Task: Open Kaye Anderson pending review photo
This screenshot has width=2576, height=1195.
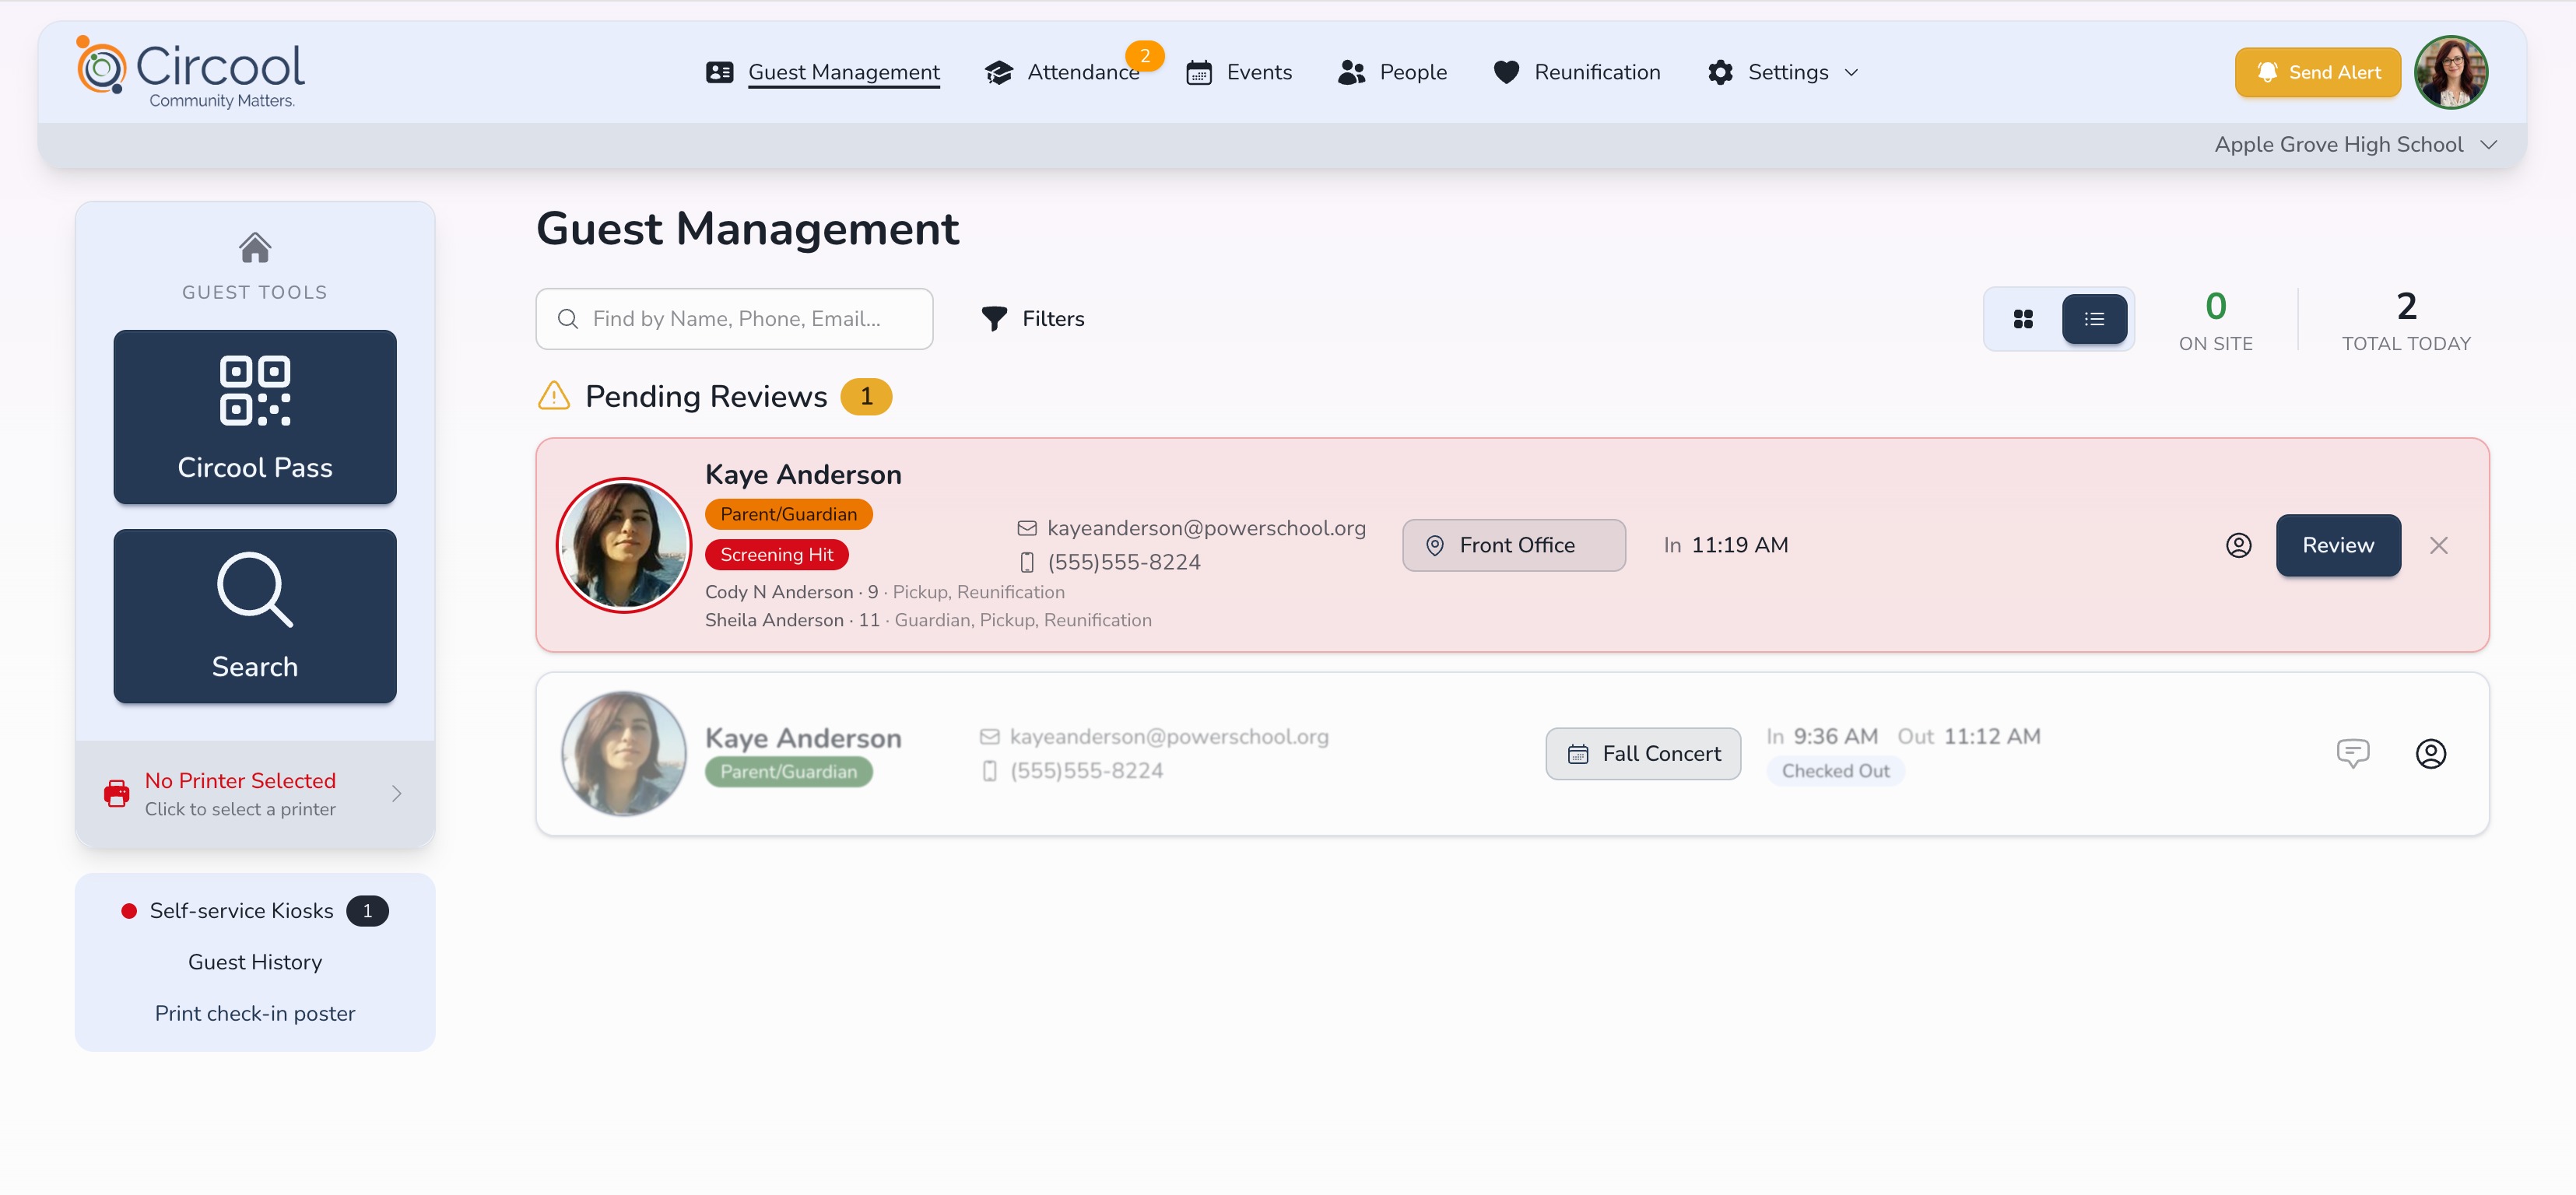Action: click(x=623, y=544)
